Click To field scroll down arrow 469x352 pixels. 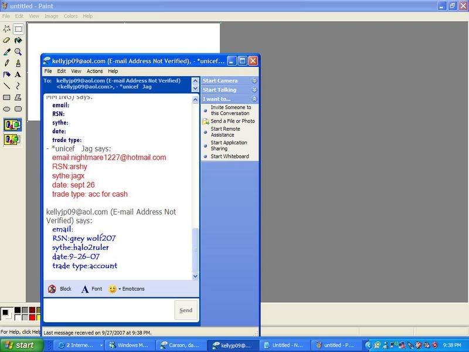pos(195,89)
